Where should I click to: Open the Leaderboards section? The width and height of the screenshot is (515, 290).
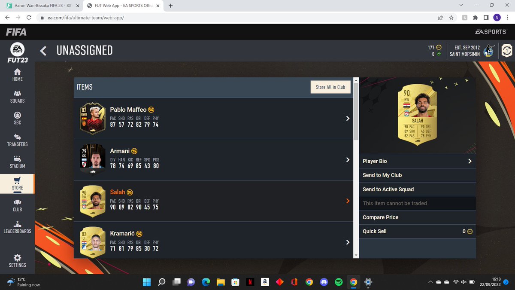[x=17, y=227]
